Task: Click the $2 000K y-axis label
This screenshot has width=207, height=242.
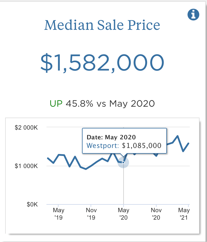Action: (x=26, y=127)
